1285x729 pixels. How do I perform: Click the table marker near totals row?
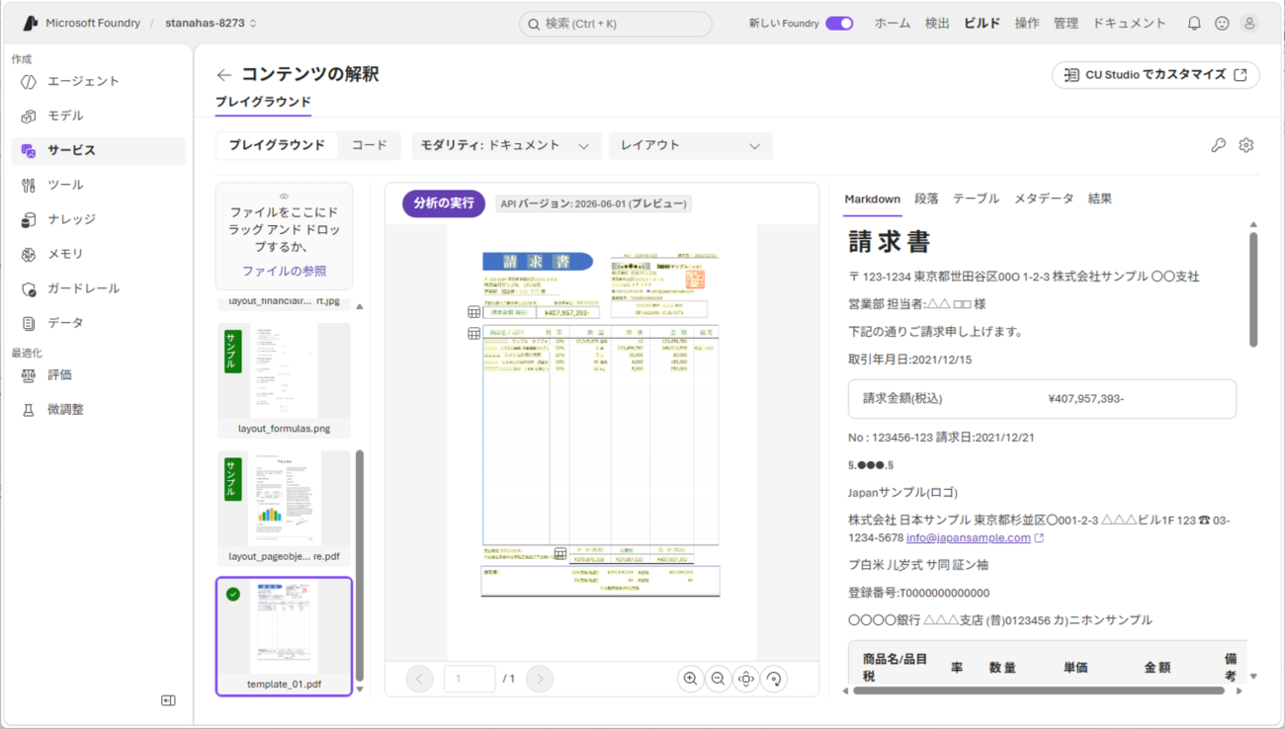559,553
